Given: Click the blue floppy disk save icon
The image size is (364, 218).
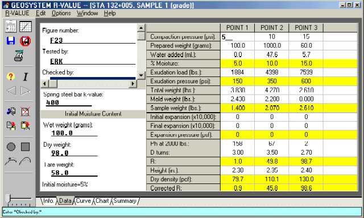Looking at the screenshot, I should pos(11,41).
